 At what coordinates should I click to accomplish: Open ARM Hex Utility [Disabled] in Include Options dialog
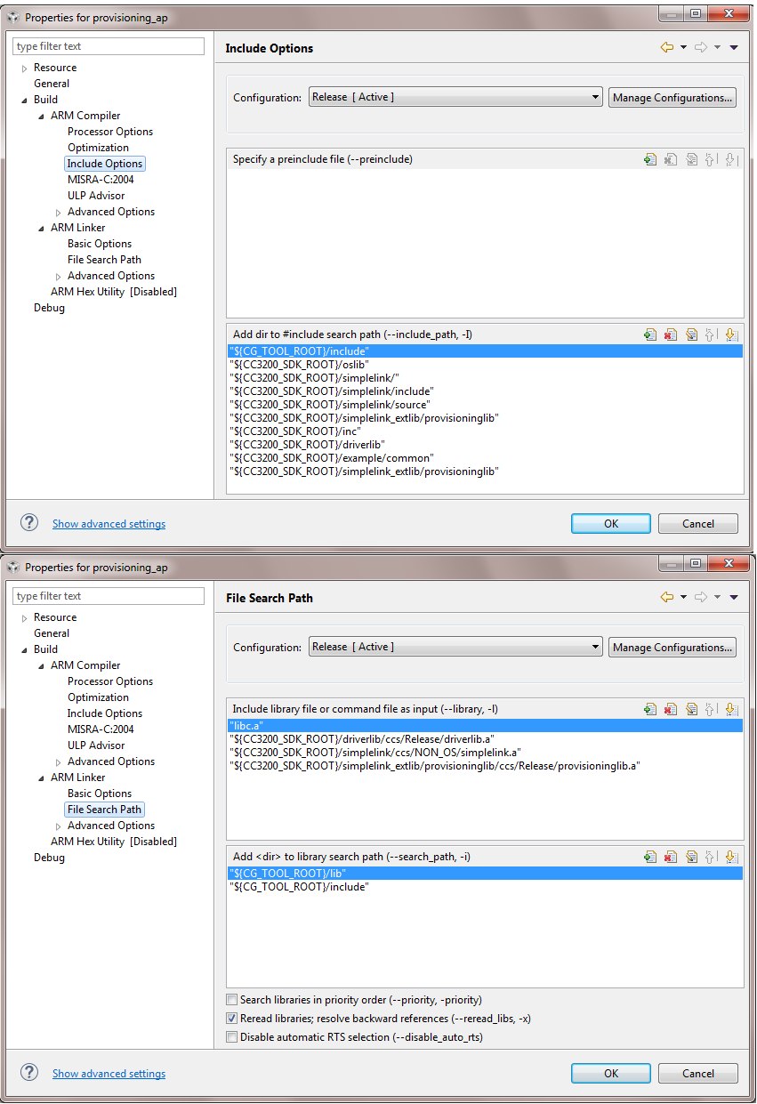click(x=114, y=292)
